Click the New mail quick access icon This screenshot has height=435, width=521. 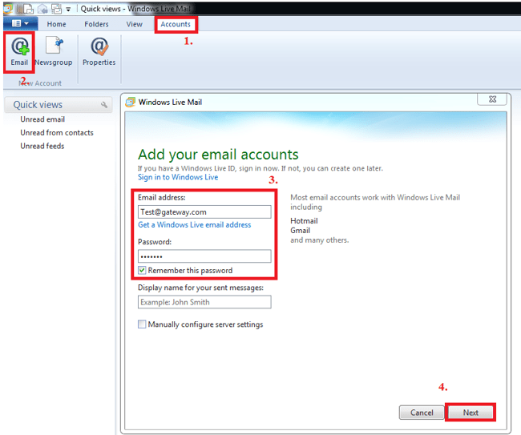pos(29,9)
